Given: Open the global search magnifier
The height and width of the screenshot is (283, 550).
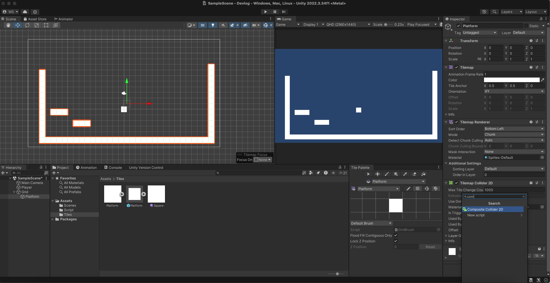Looking at the screenshot, I should pyautogui.click(x=494, y=12).
